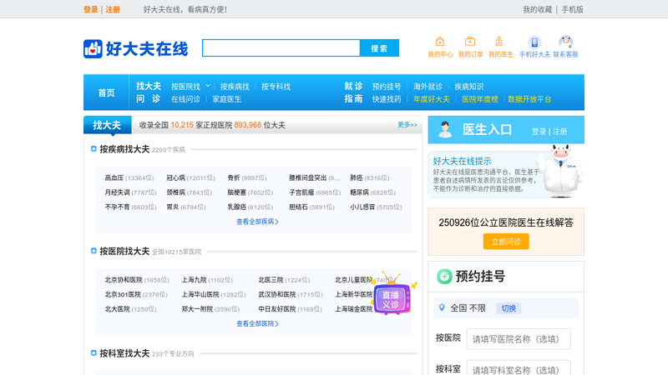This screenshot has height=375, width=668.
Task: Open 年度好大夫 nav menu item
Action: 431,99
